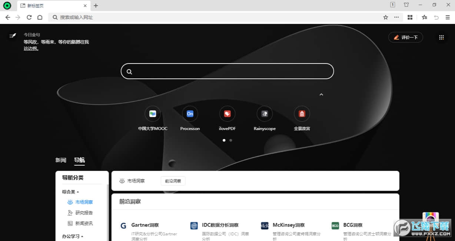This screenshot has width=455, height=241.
Task: Switch to second shortcut page dot
Action: (231, 140)
